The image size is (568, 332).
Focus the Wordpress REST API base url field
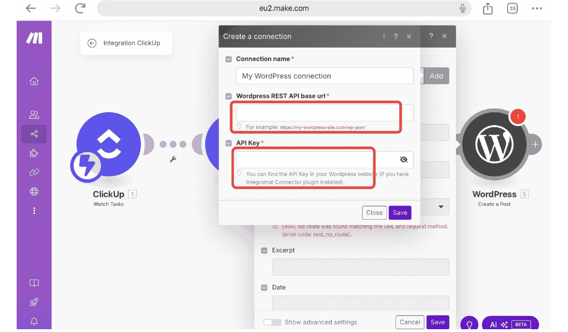coord(324,113)
